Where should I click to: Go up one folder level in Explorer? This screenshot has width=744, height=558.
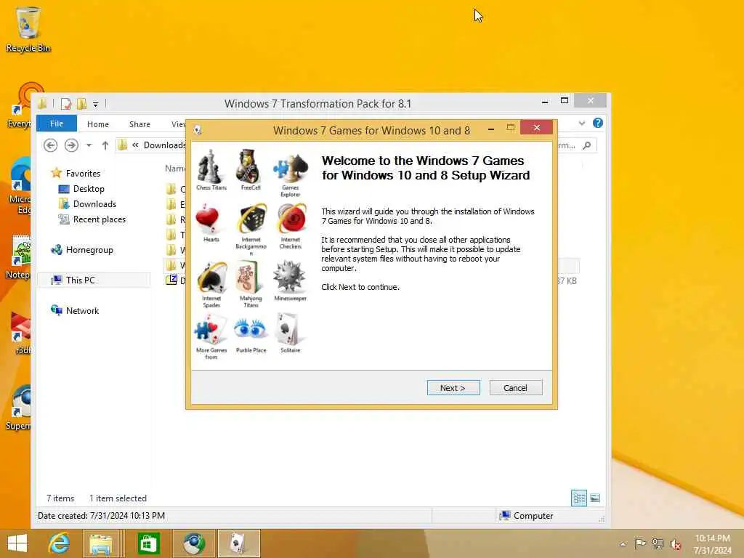click(x=105, y=145)
